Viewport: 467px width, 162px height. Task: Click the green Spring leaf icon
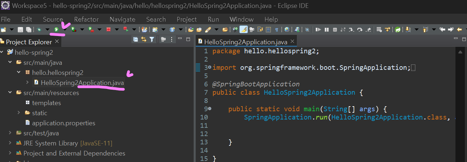point(398,29)
